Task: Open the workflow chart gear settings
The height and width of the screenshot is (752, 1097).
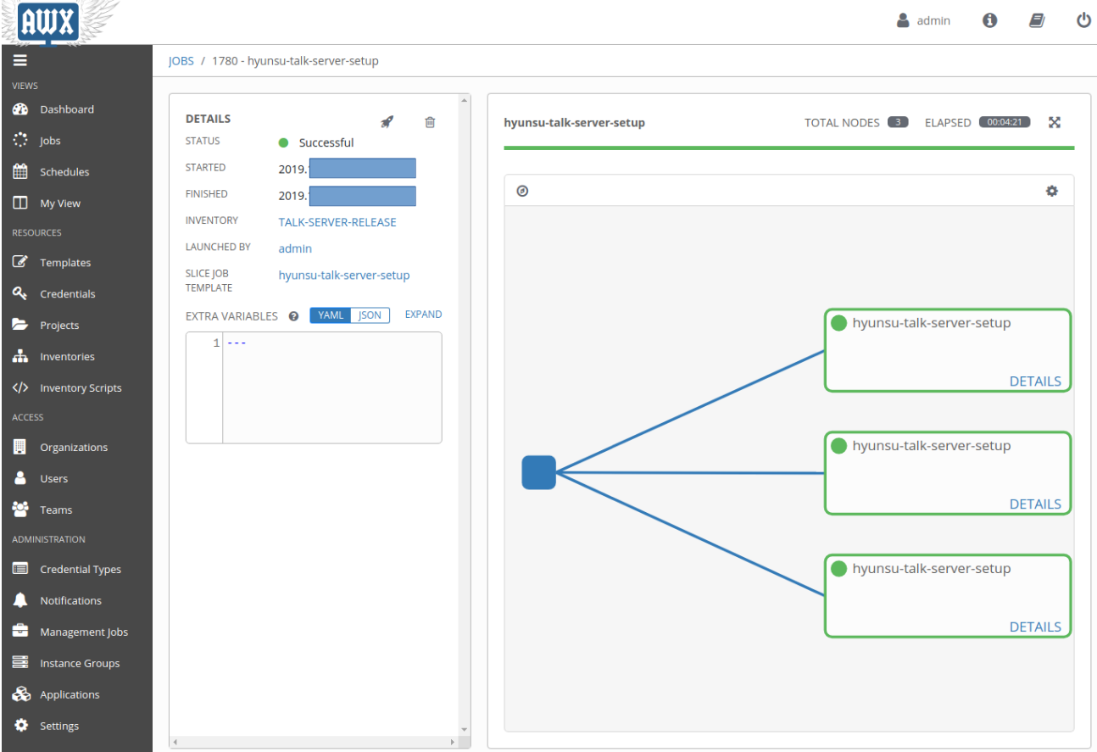Action: 1052,191
